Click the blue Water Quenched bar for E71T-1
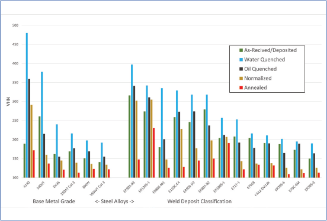Viewport: 327px width, 221px height. click(x=237, y=148)
